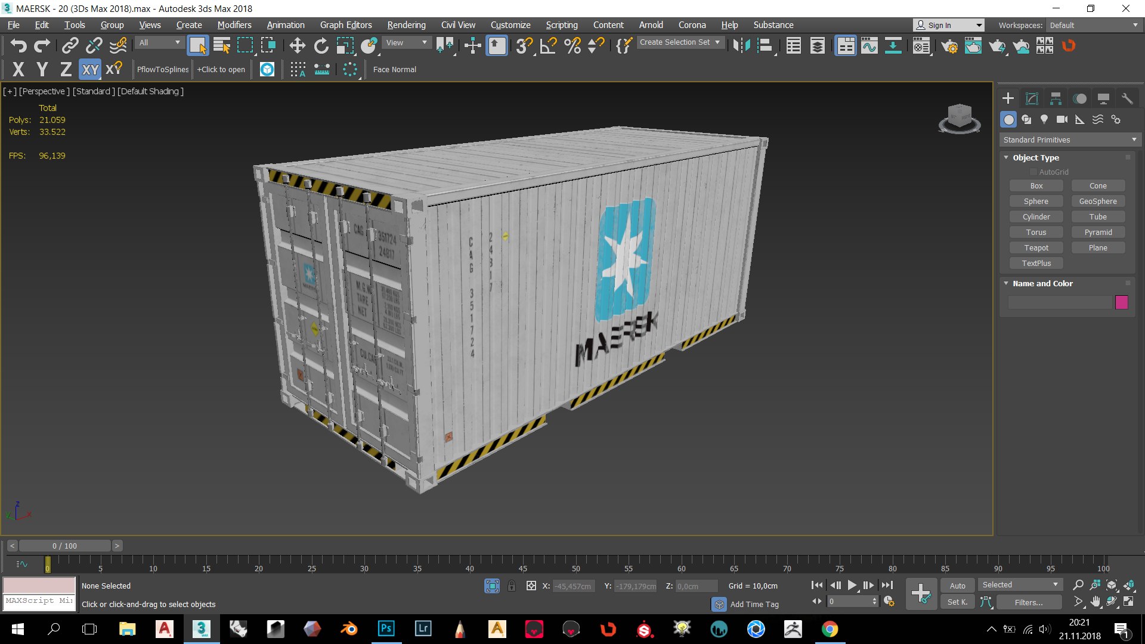The width and height of the screenshot is (1145, 644).
Task: Switch to the Modify panel tab
Action: [x=1032, y=98]
